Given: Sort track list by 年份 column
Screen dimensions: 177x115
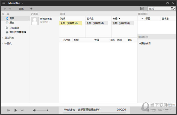Looking at the screenshot, I should click(113, 40).
